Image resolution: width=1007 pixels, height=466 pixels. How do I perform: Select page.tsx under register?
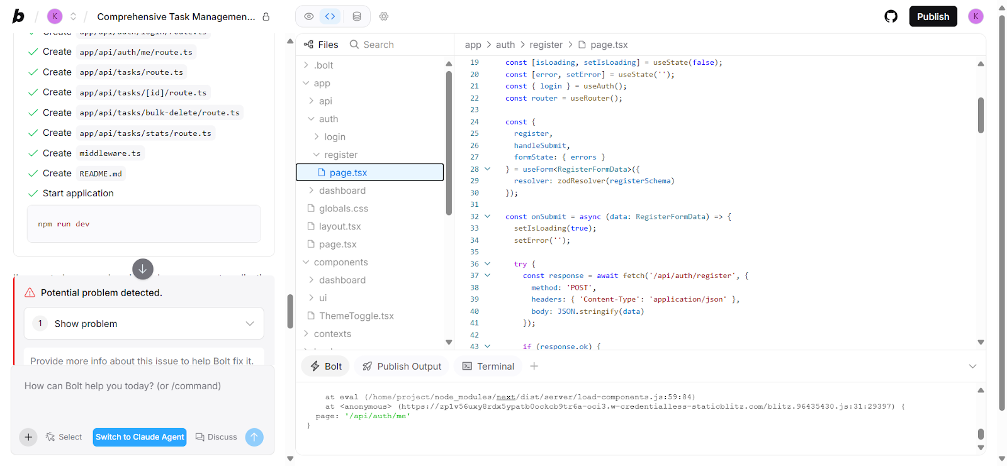pyautogui.click(x=369, y=172)
